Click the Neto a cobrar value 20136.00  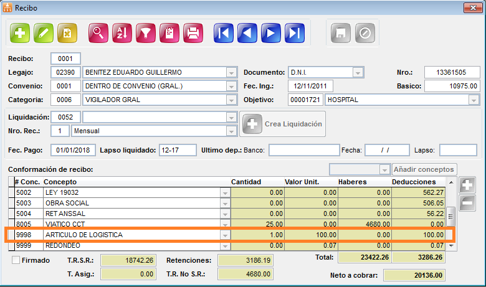[x=414, y=275]
